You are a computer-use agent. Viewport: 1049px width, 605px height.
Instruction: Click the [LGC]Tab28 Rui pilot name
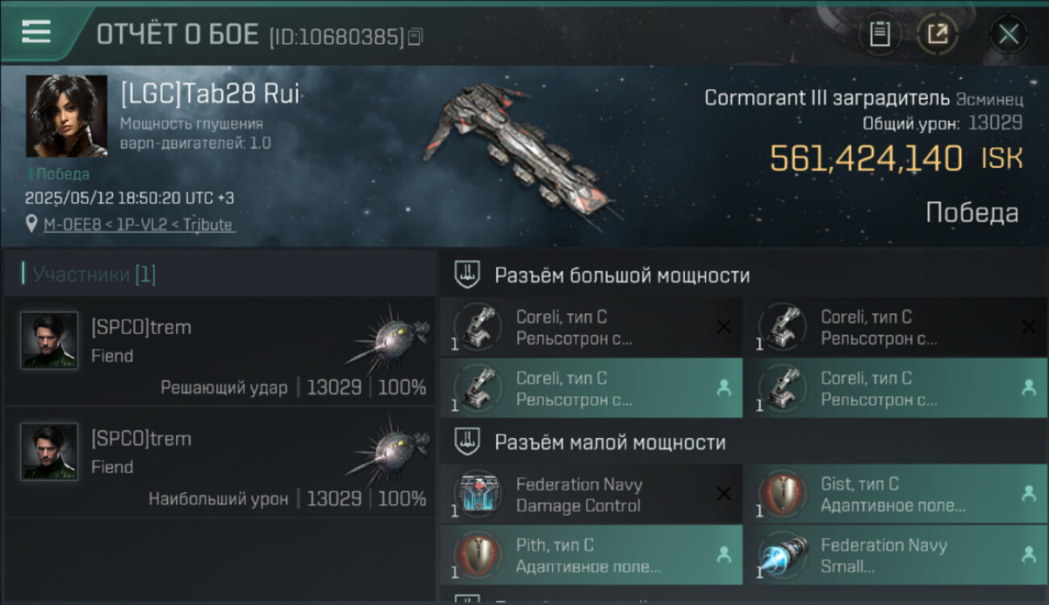210,94
